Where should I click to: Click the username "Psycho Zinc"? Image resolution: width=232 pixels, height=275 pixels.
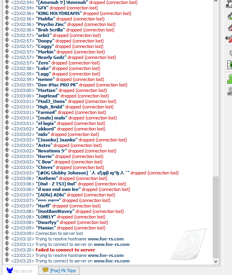(x=51, y=24)
